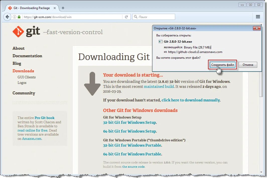Click Other Git for Windows downloads heading
This screenshot has height=178, width=267.
tap(140, 110)
